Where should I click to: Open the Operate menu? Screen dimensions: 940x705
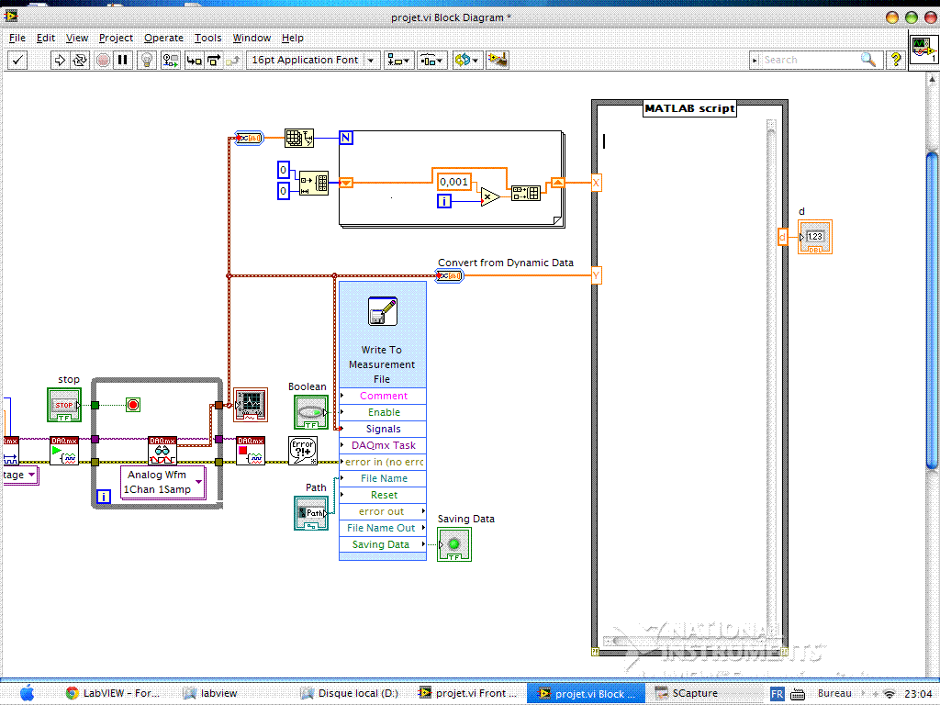(163, 38)
